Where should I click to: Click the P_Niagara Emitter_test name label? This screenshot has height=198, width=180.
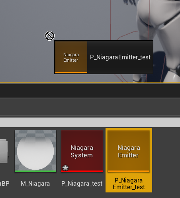pos(129,184)
